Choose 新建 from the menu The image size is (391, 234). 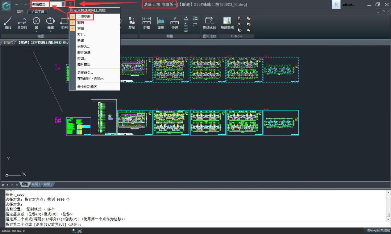(94, 40)
